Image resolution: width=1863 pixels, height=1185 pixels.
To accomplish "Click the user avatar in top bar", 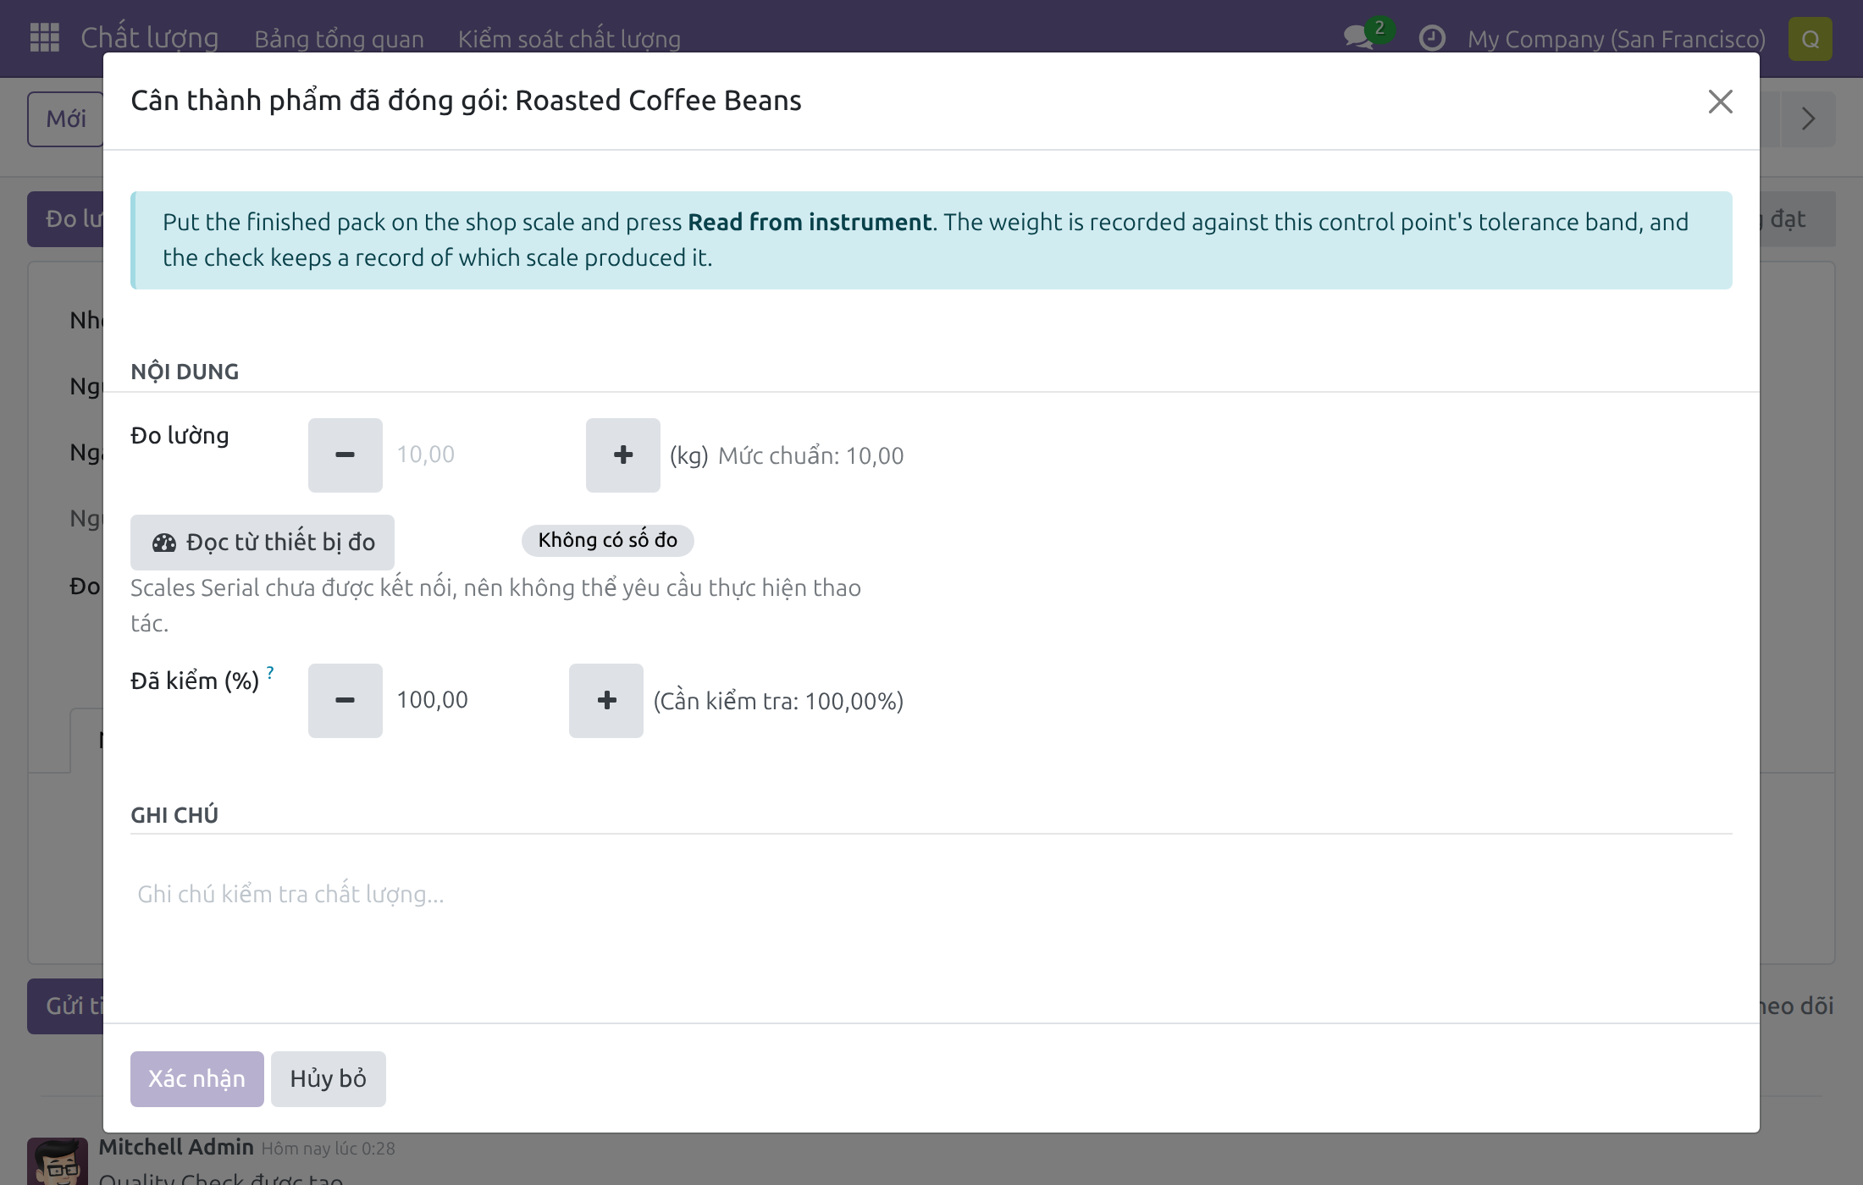I will [x=1810, y=39].
